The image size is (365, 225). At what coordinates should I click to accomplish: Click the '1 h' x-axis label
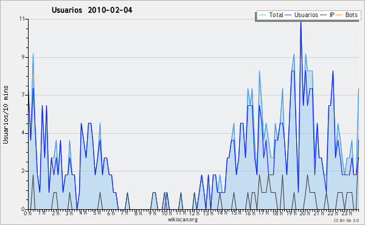pyautogui.click(x=41, y=213)
